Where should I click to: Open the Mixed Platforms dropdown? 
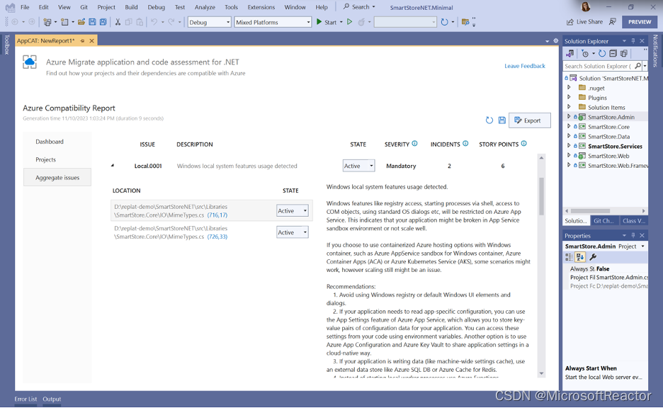click(x=273, y=22)
